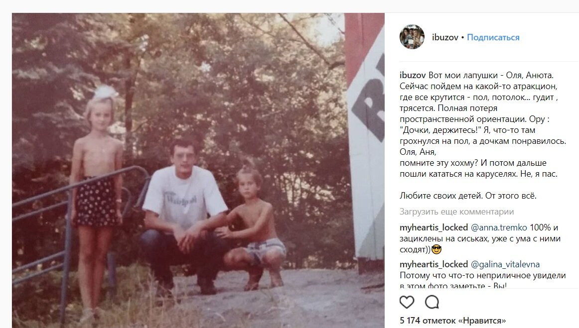Click caption line 'Любите своих детей. От этого всё.'

pyautogui.click(x=468, y=196)
